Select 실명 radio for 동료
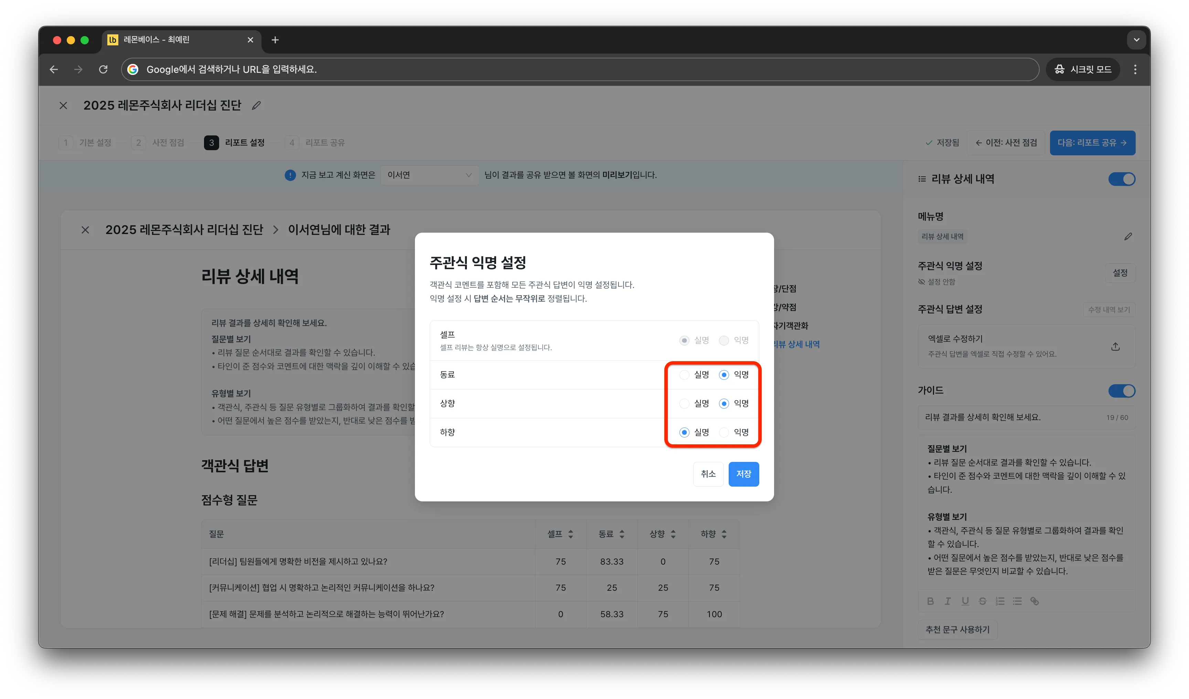This screenshot has height=699, width=1189. pyautogui.click(x=684, y=375)
